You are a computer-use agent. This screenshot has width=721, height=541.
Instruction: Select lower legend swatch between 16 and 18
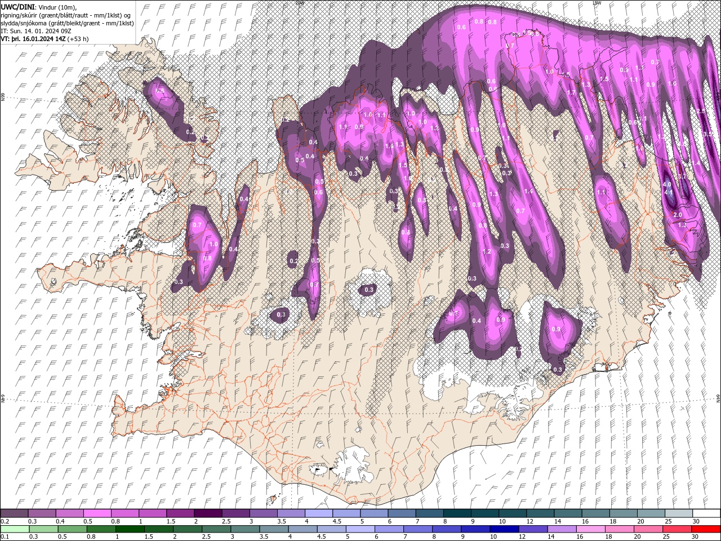click(590, 529)
